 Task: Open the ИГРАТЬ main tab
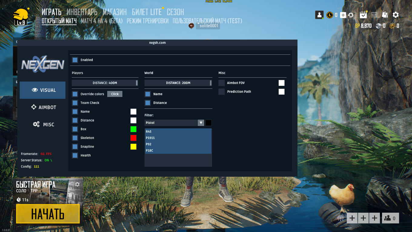(x=51, y=12)
